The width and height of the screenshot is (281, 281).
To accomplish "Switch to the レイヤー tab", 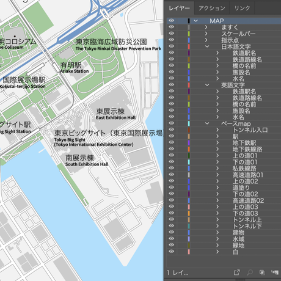I will click(x=179, y=8).
